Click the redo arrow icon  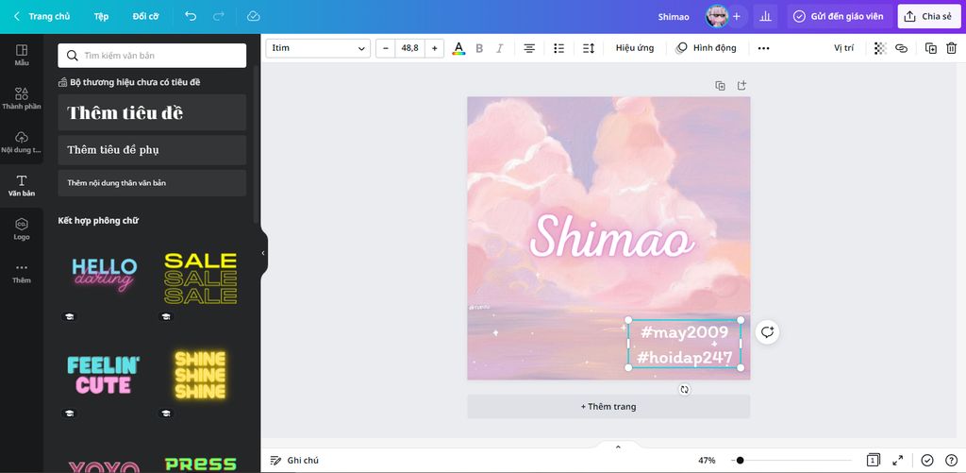tap(219, 16)
